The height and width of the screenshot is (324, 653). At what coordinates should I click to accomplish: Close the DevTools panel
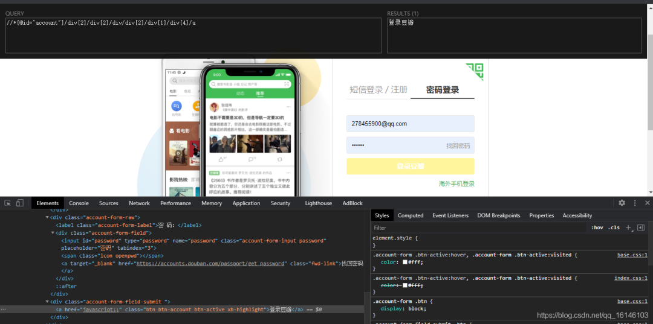(647, 203)
